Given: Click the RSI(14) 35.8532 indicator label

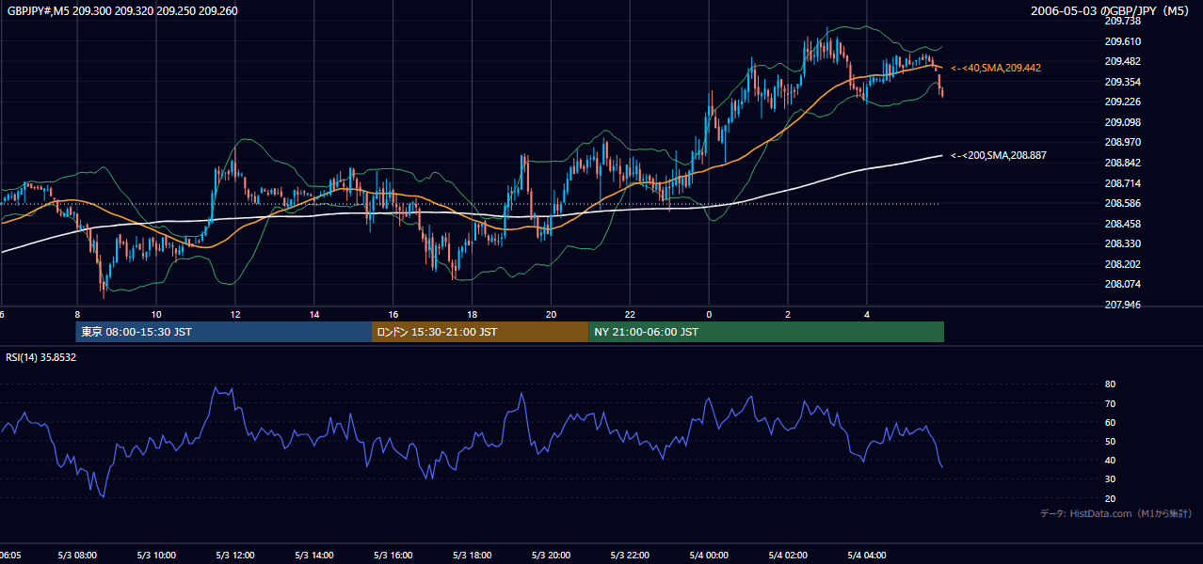Looking at the screenshot, I should tap(41, 357).
